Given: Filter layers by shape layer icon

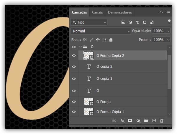Looking at the screenshot, I should (145, 22).
